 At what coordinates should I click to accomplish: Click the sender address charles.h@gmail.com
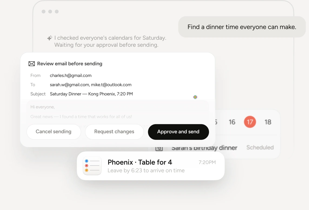[71, 76]
